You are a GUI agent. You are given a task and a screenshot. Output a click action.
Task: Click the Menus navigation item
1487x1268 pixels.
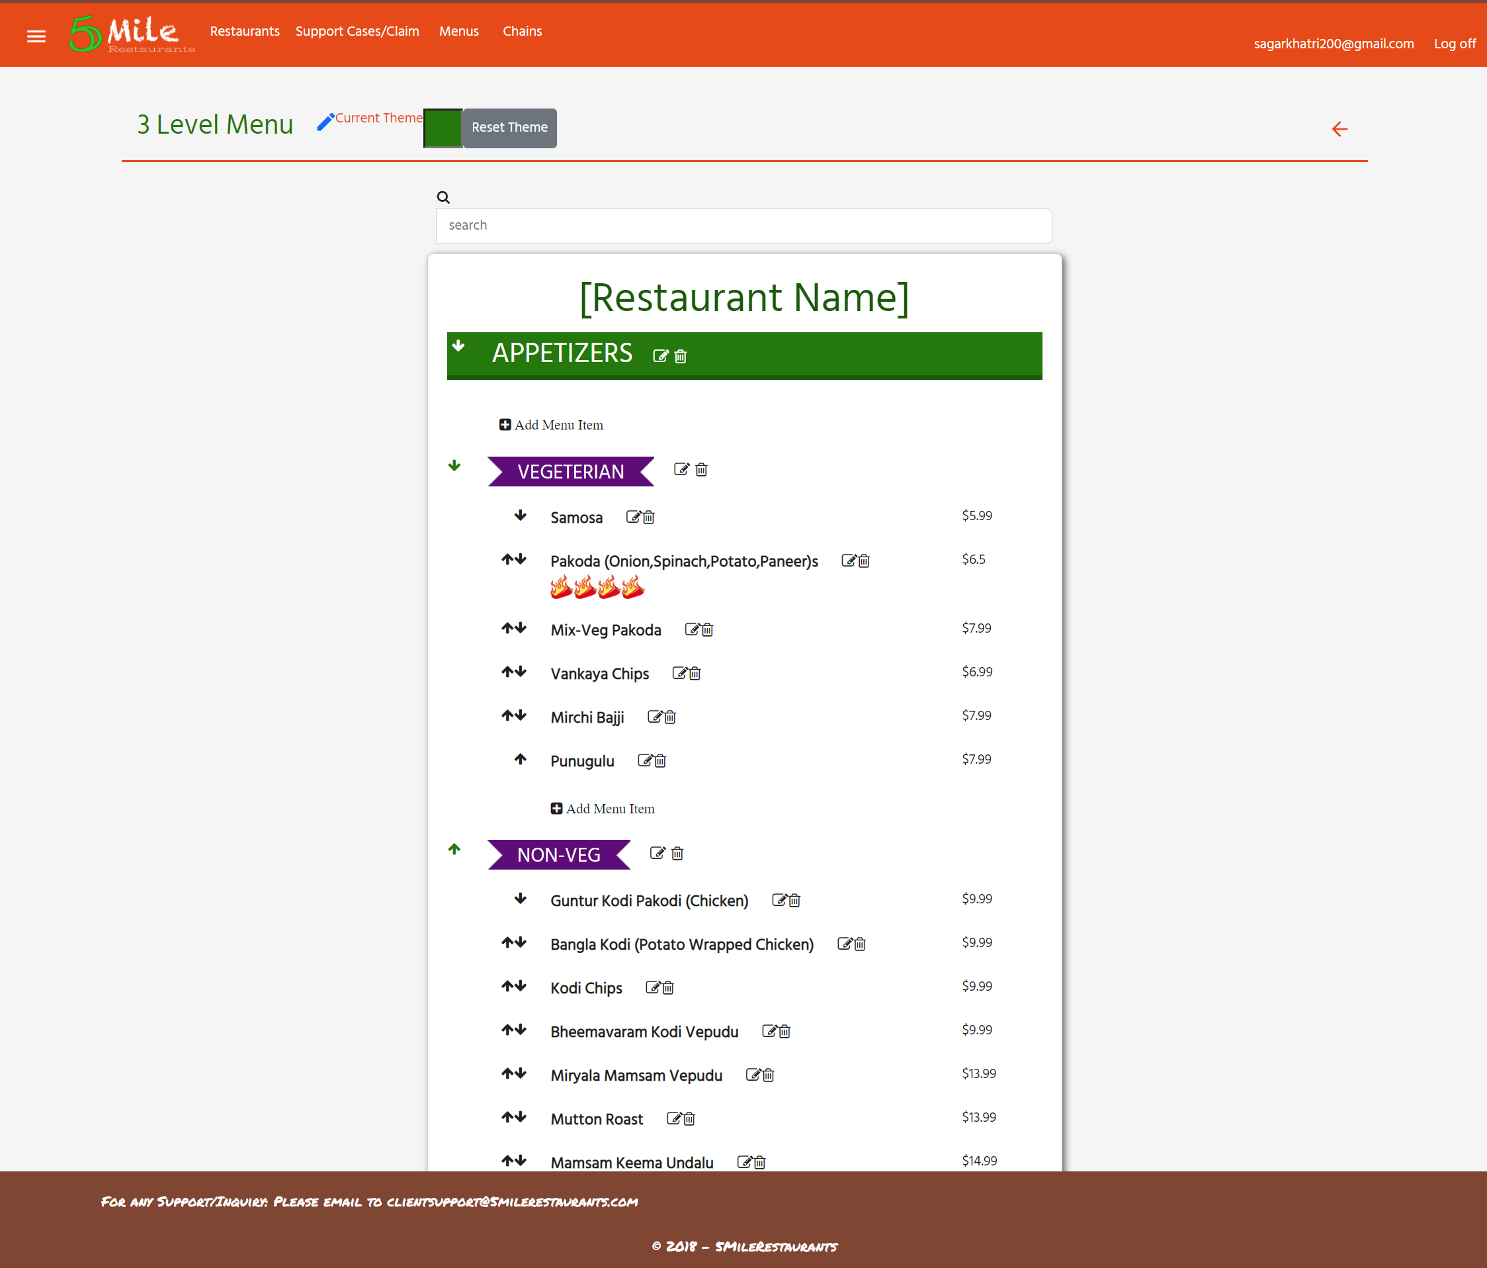coord(459,32)
